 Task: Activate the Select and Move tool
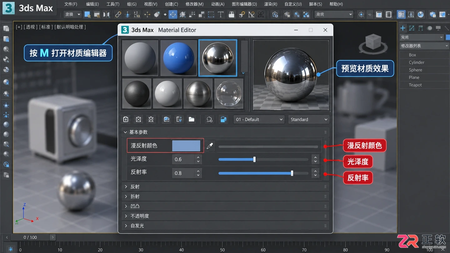click(x=173, y=14)
